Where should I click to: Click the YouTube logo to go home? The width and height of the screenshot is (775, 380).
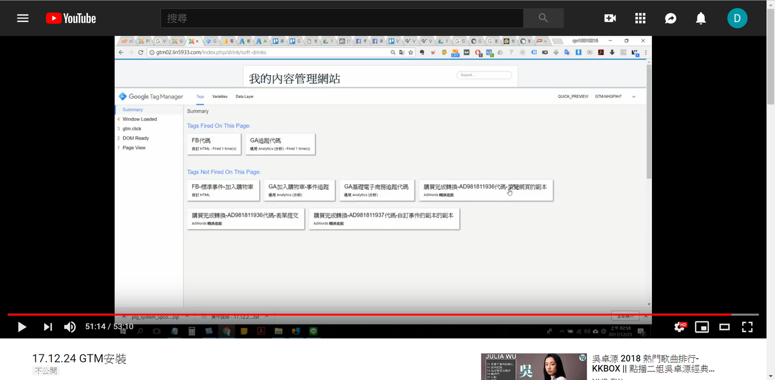[x=71, y=18]
